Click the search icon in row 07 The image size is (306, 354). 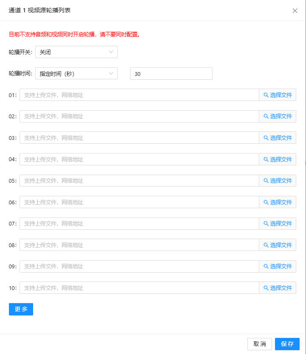pos(266,223)
